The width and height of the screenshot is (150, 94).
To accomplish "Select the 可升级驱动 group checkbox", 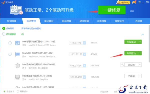I will click(x=4, y=34).
